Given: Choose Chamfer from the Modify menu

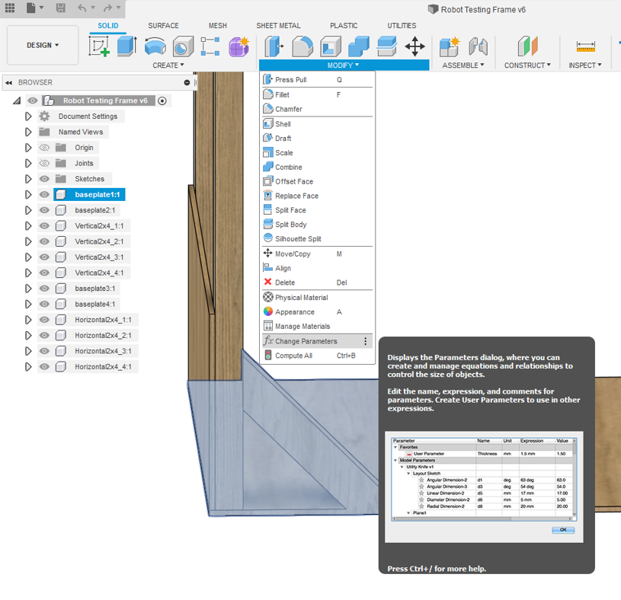Looking at the screenshot, I should 317,109.
